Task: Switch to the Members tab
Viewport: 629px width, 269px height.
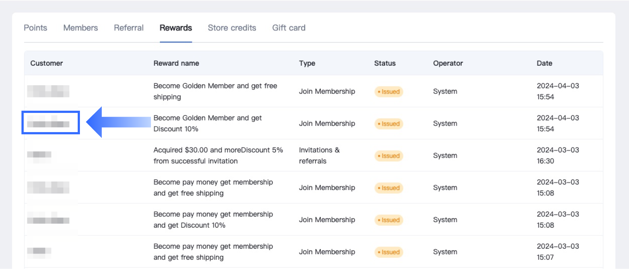Action: [80, 28]
